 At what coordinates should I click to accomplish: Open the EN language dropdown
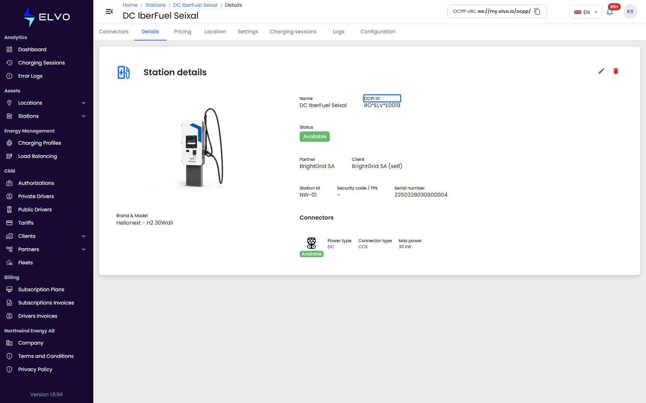pyautogui.click(x=585, y=12)
